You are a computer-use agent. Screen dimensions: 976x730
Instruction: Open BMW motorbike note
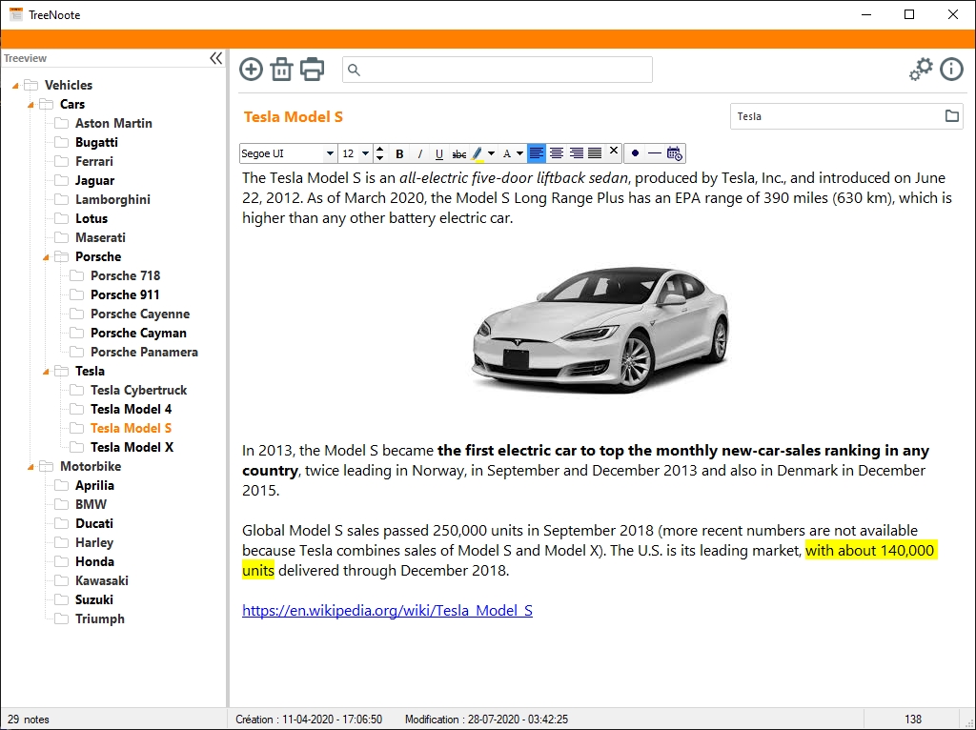(x=91, y=504)
